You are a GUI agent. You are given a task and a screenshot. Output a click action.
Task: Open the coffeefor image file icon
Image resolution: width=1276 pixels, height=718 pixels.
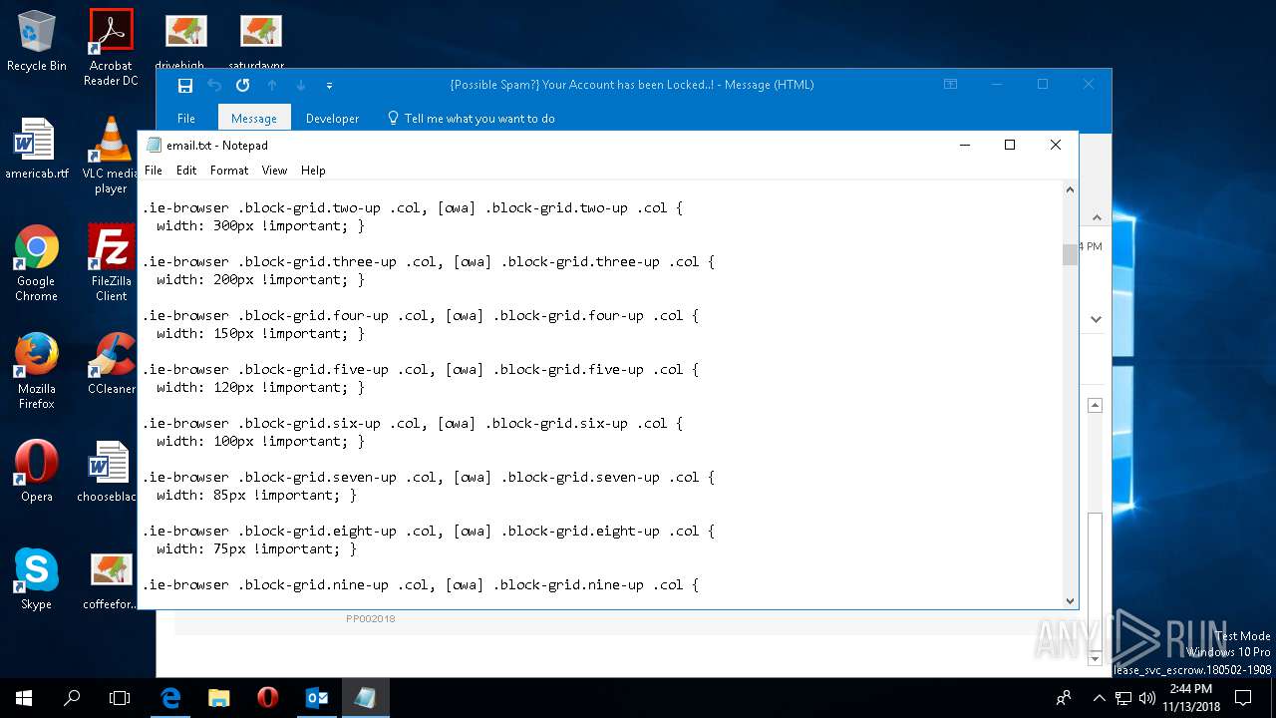pos(110,579)
